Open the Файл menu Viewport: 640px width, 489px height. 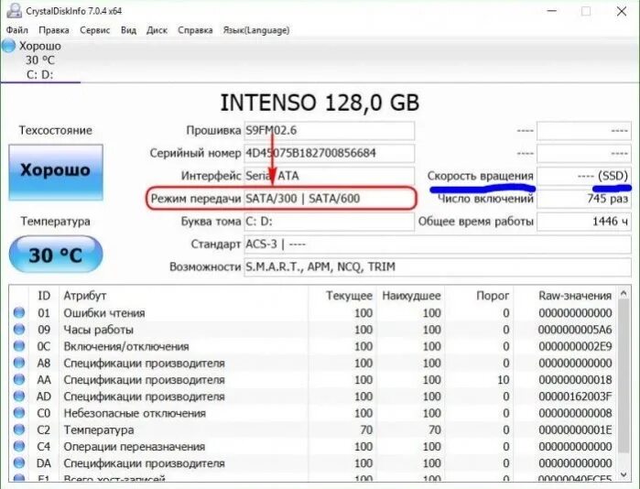coord(17,30)
